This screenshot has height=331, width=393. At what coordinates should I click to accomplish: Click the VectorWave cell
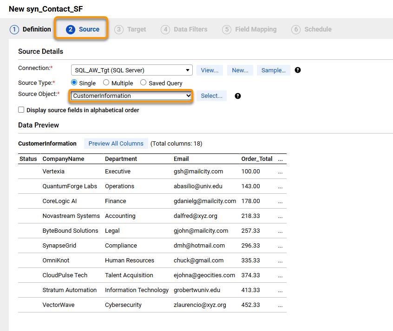(x=59, y=305)
